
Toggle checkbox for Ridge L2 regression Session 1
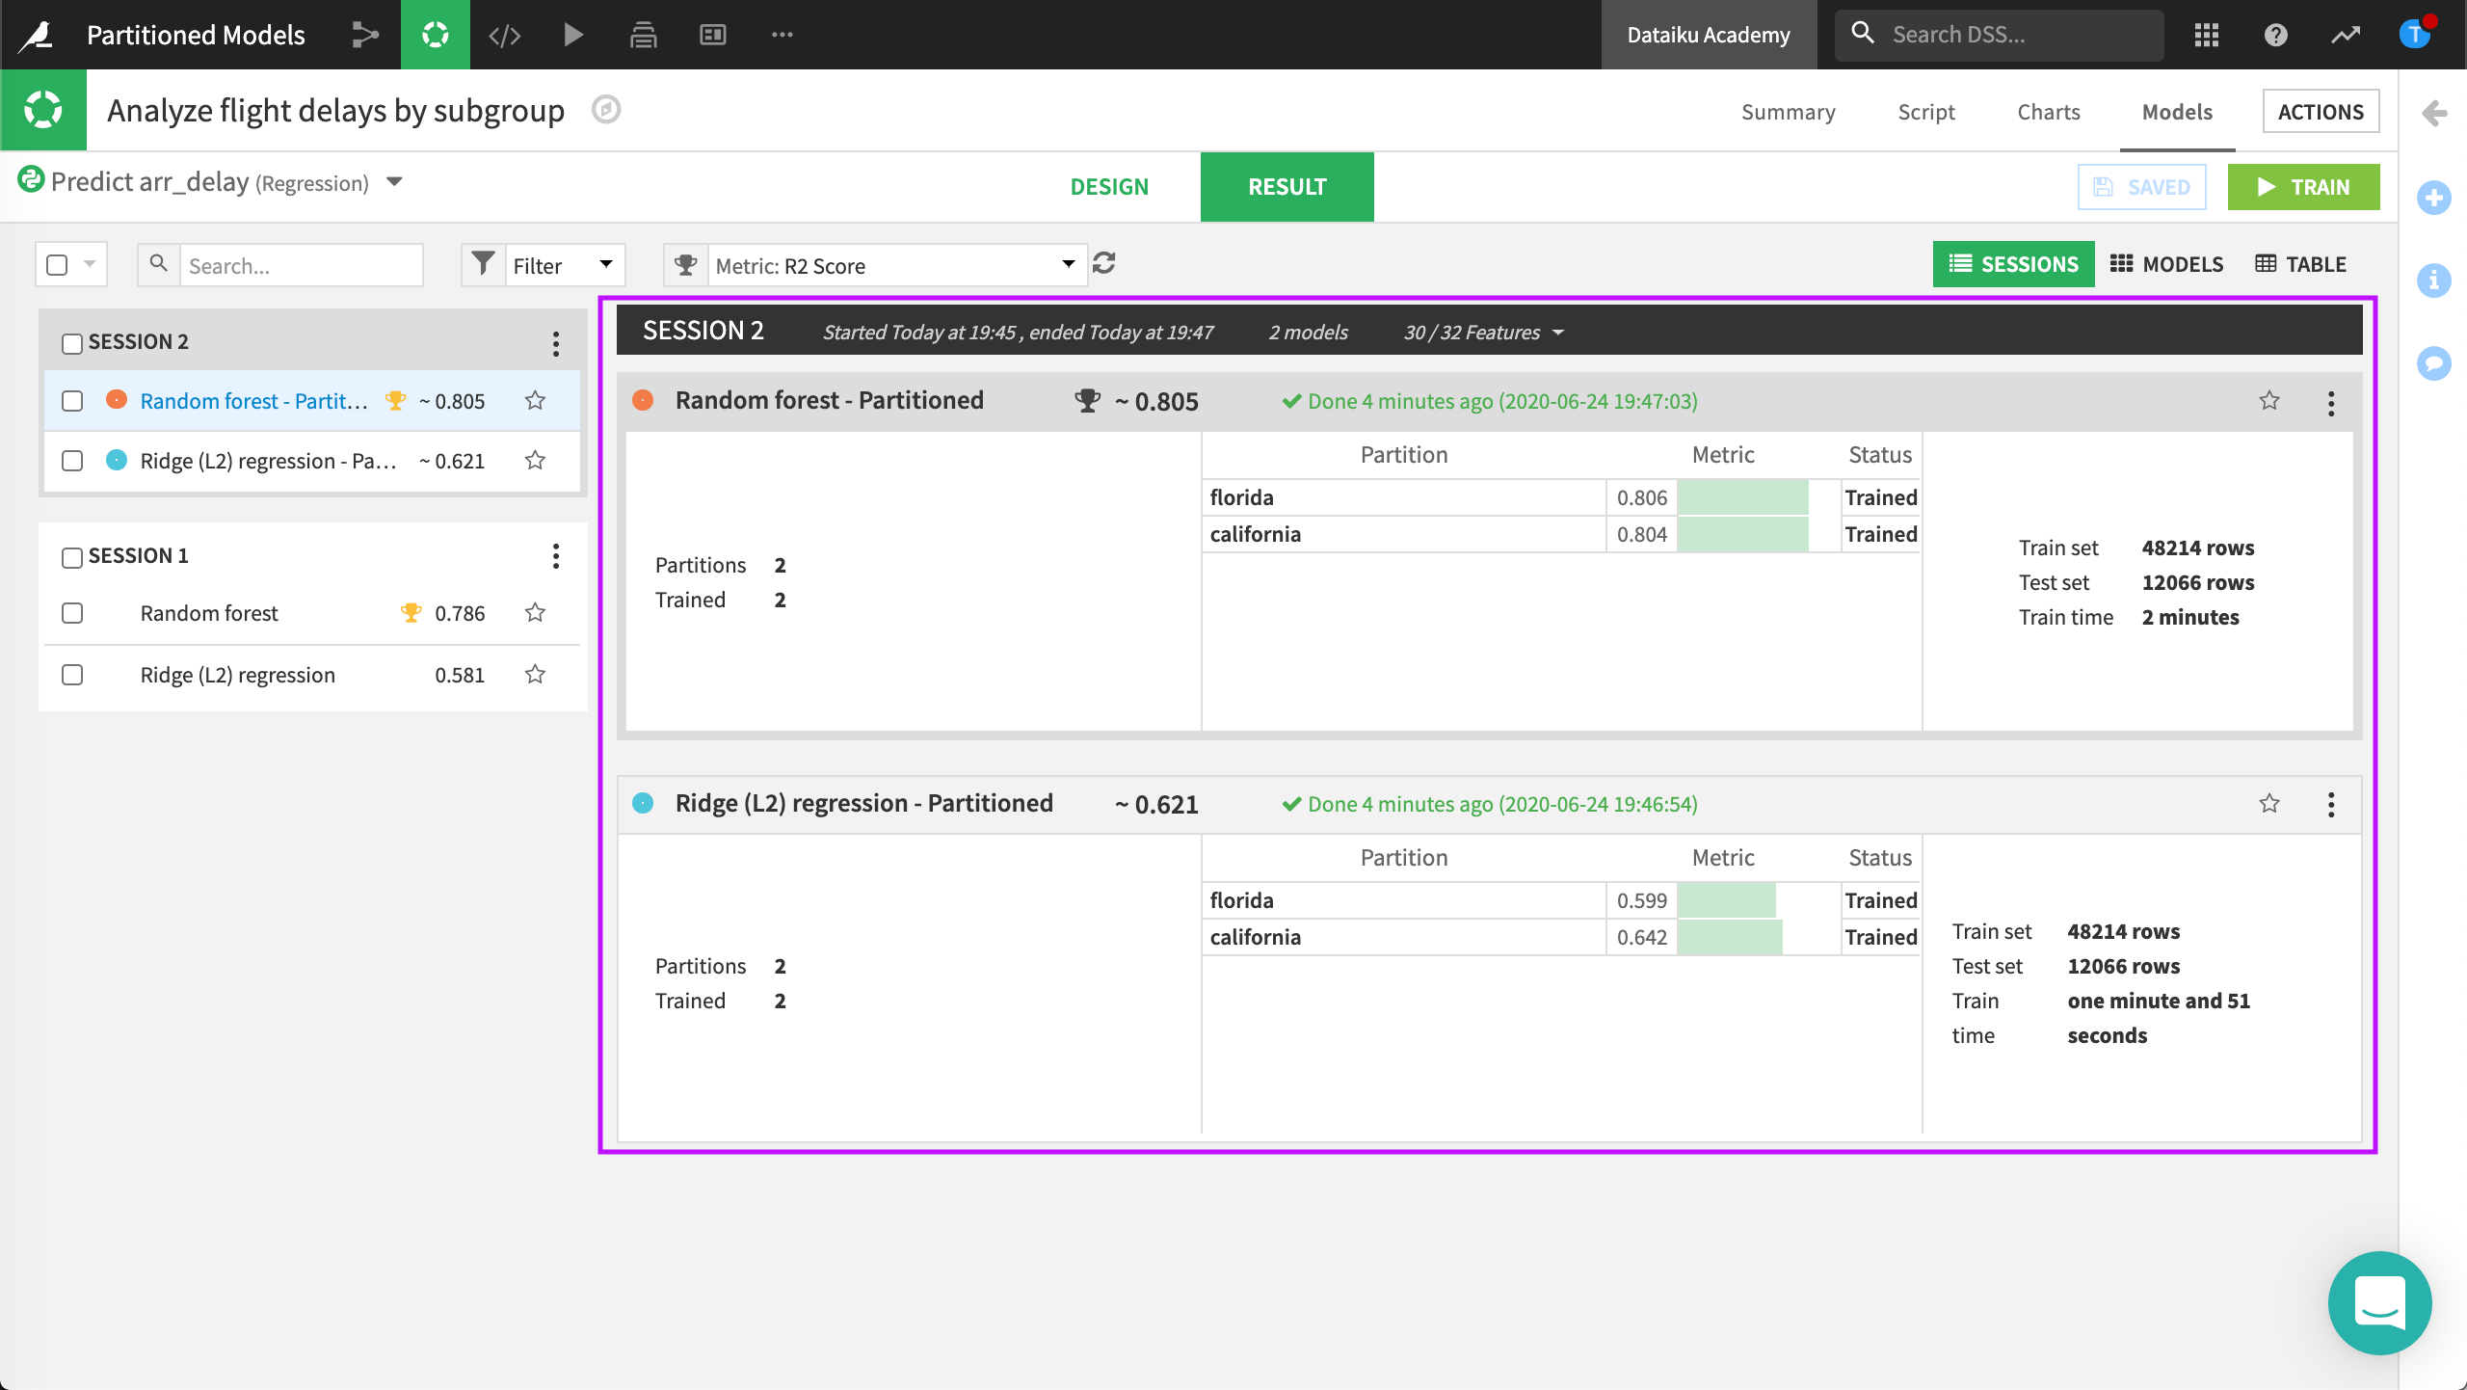(73, 675)
